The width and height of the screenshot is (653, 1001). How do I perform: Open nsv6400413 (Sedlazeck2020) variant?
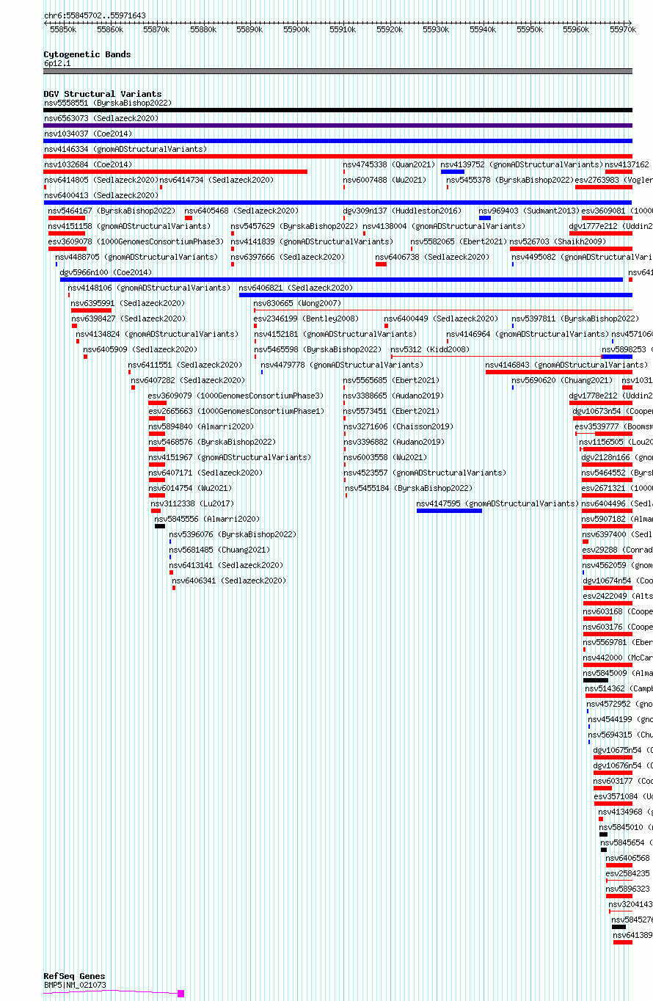(101, 195)
